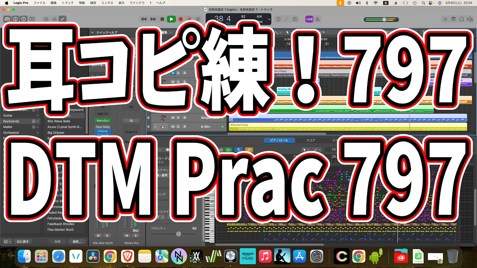The height and width of the screenshot is (268, 477).
Task: Stop playback with the Stop button
Action: 162,19
